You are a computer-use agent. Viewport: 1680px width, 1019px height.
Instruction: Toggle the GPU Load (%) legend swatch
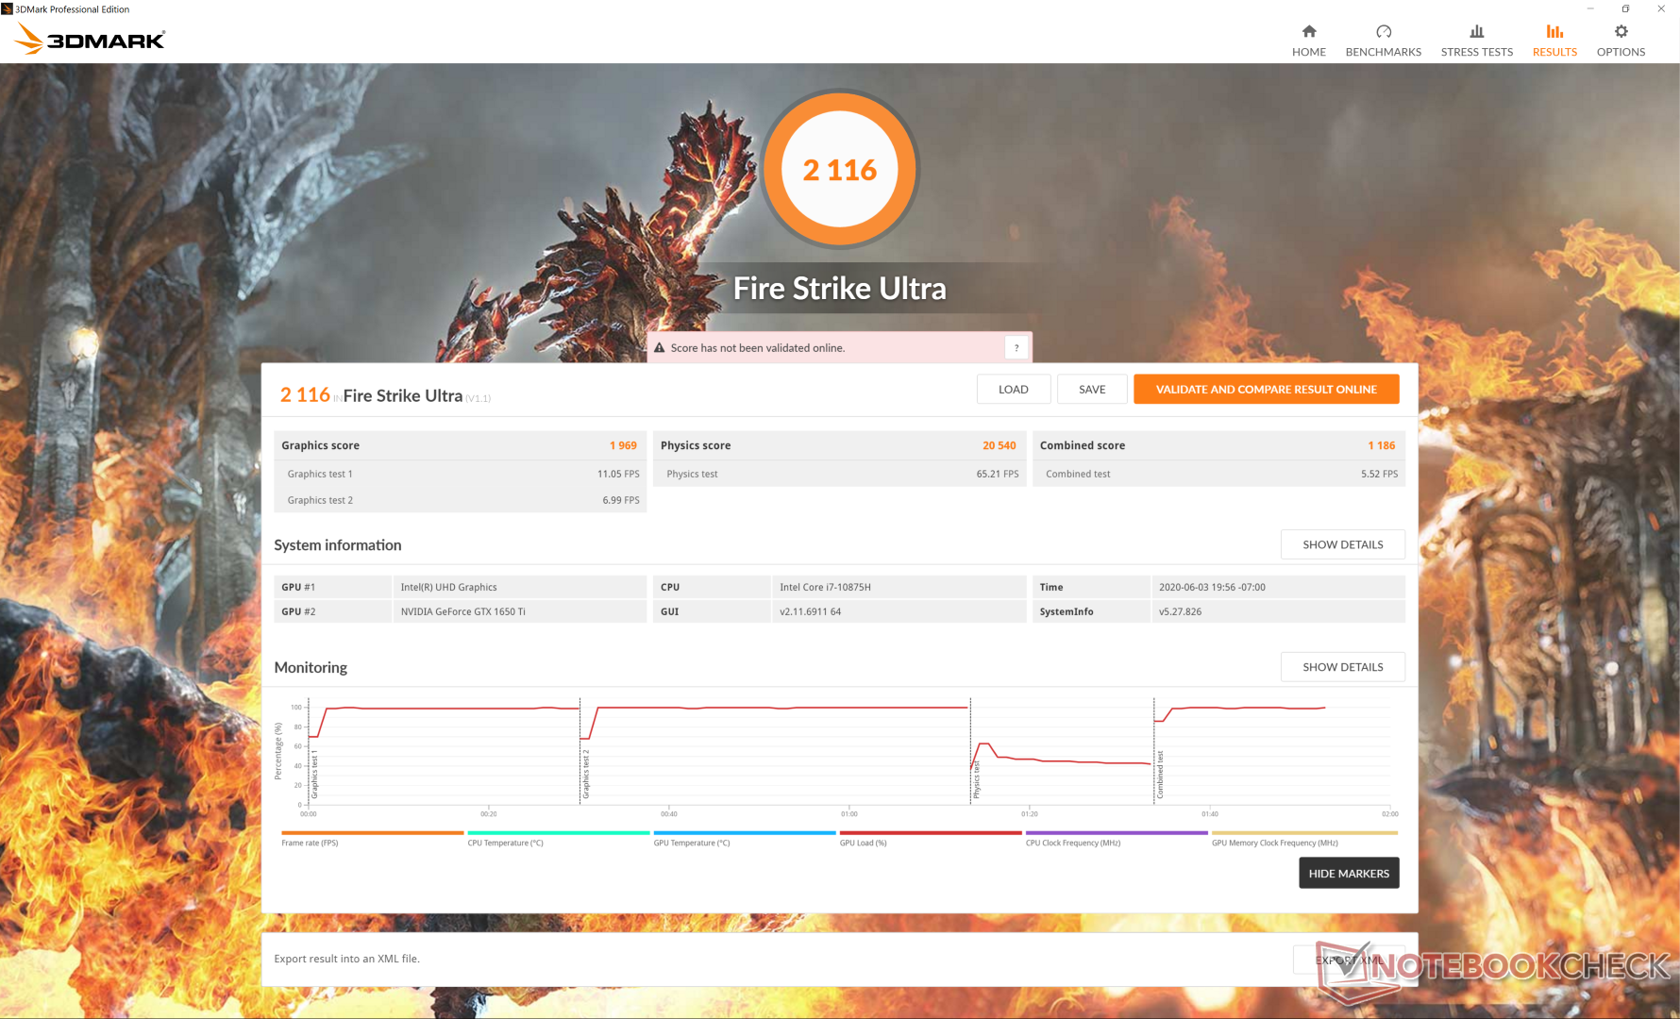(x=931, y=833)
